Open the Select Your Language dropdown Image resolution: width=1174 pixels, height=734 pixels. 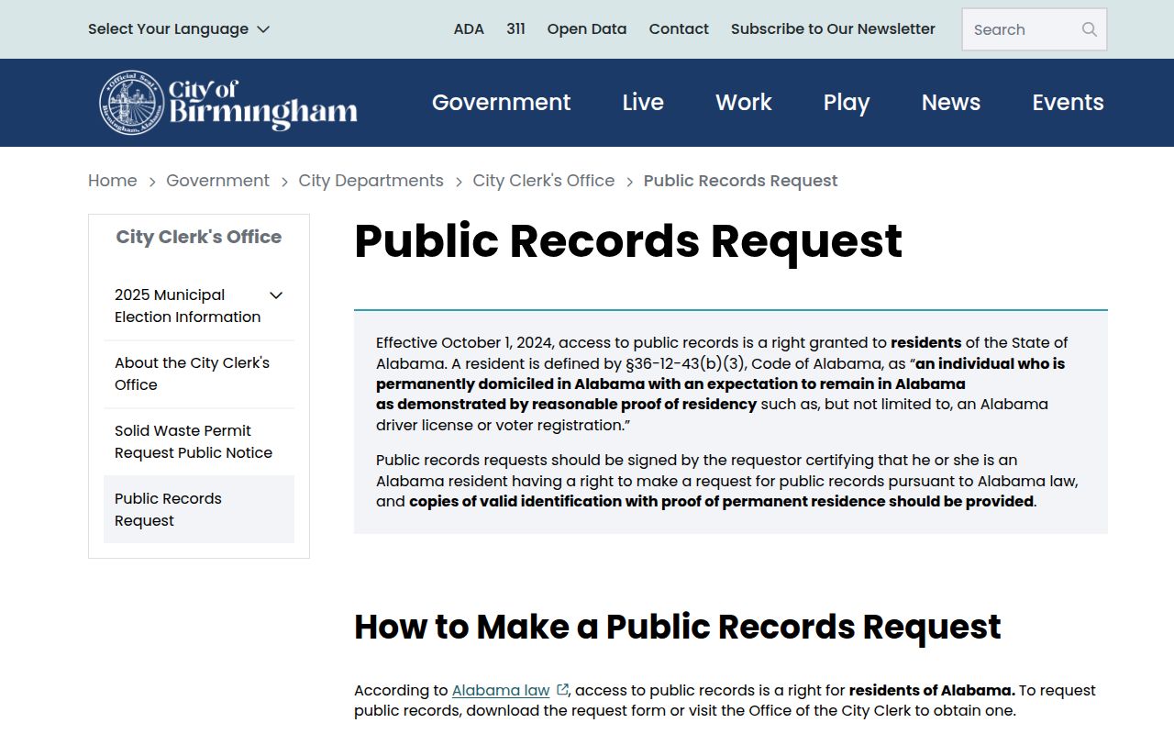(179, 29)
